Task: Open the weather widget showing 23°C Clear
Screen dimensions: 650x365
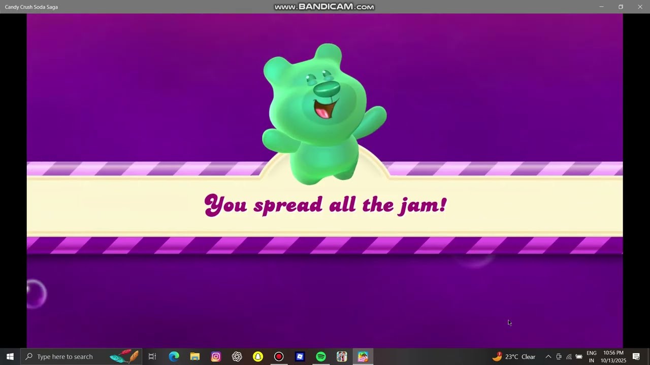Action: [514, 356]
